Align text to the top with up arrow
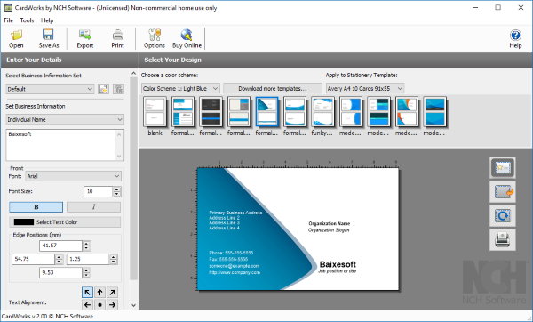Screen dimensions: 533x322 (99, 292)
